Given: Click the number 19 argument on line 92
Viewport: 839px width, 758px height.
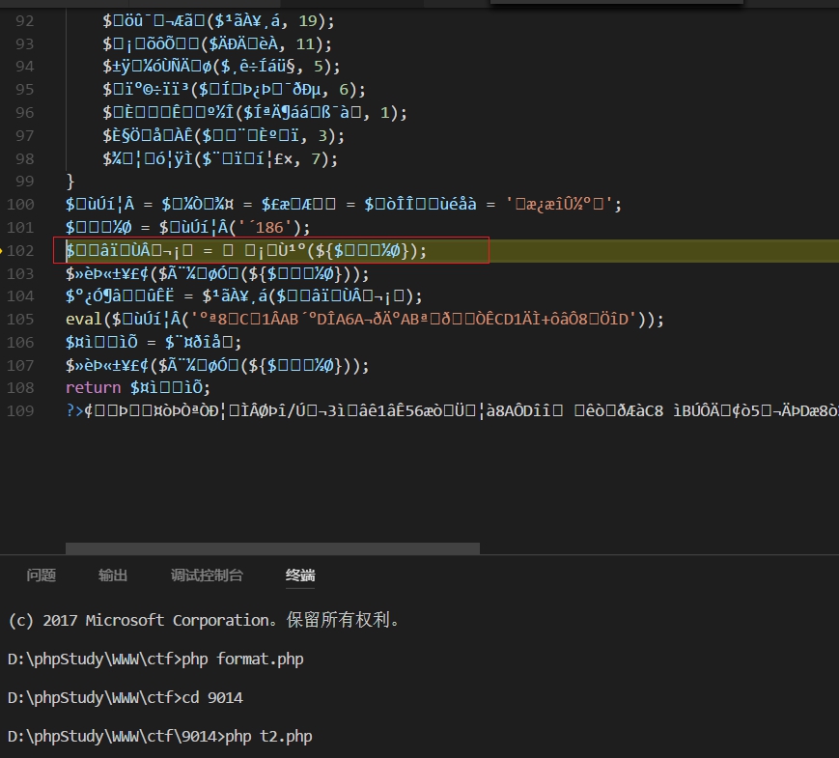Looking at the screenshot, I should (308, 21).
